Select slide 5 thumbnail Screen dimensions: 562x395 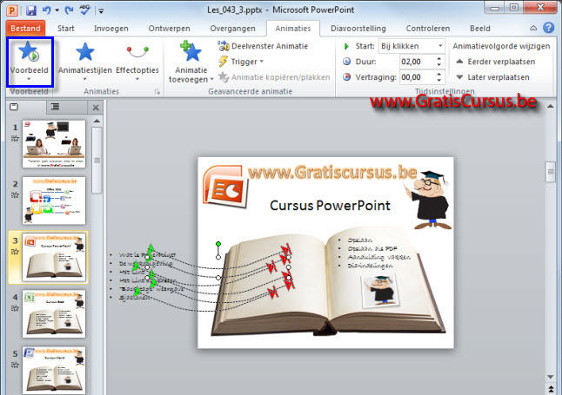54,371
